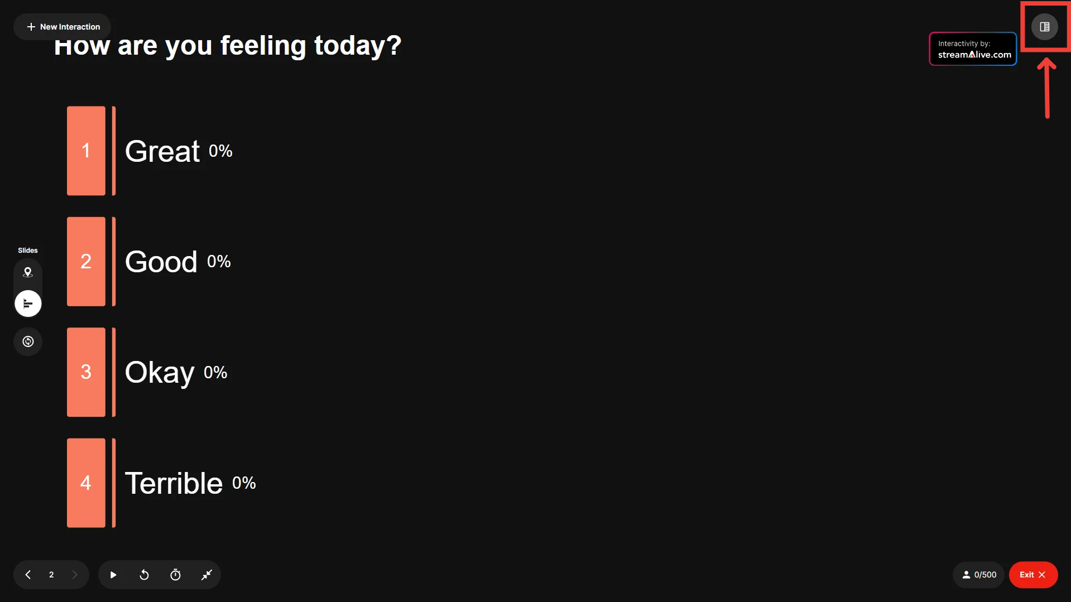Image resolution: width=1071 pixels, height=602 pixels.
Task: Open the streamAlive.com branding link
Action: pyautogui.click(x=973, y=49)
